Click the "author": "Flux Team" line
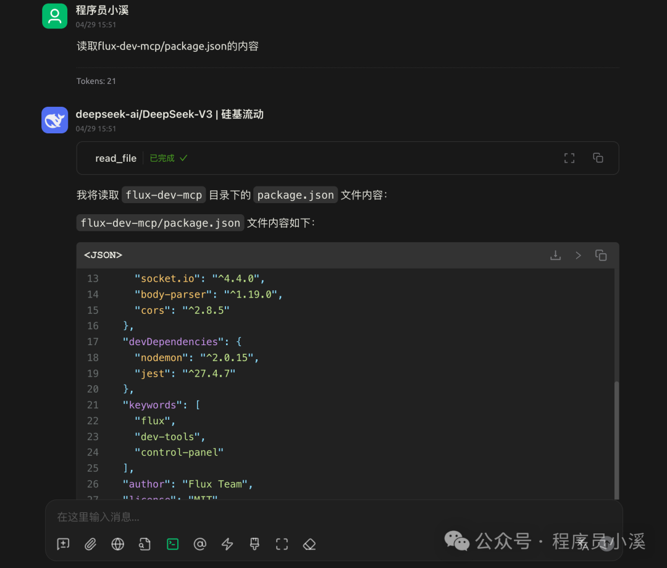Viewport: 667px width, 568px height. (188, 484)
